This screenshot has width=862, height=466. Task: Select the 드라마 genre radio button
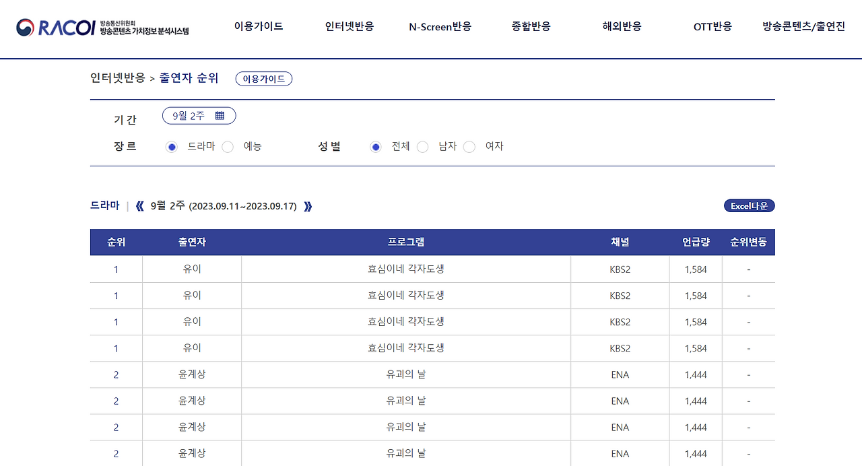coord(172,146)
